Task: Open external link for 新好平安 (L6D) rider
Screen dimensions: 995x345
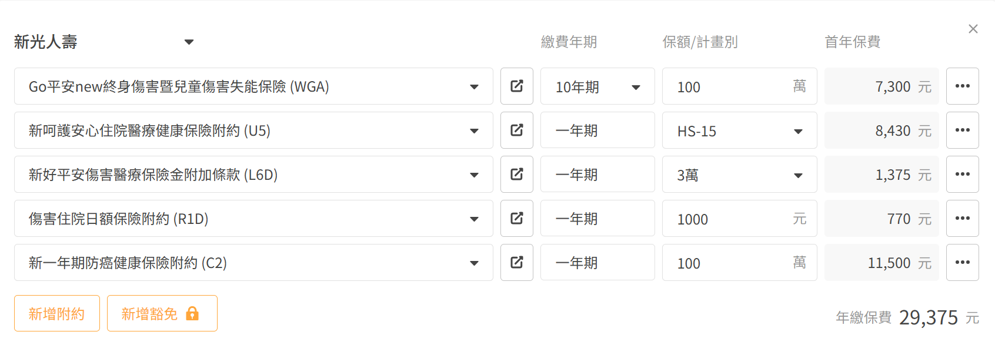Action: tap(516, 175)
